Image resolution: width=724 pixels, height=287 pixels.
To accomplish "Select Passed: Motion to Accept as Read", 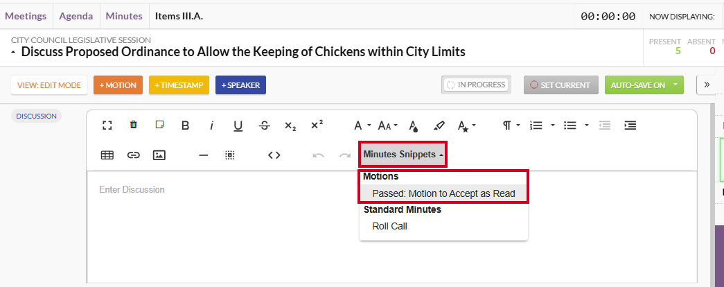I will 443,193.
